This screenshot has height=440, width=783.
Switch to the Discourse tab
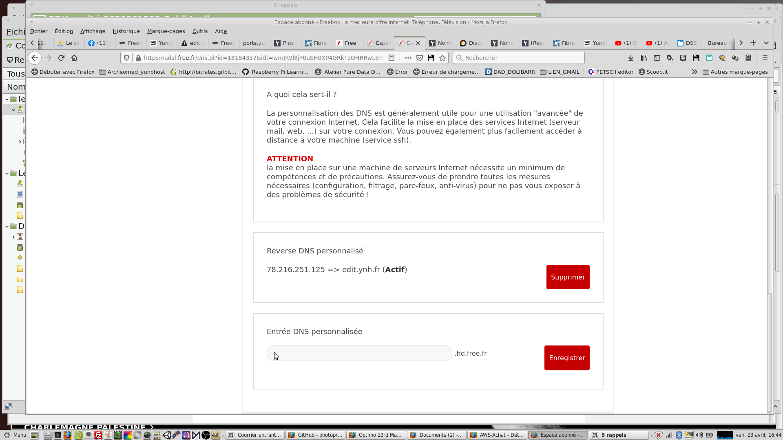coord(471,43)
